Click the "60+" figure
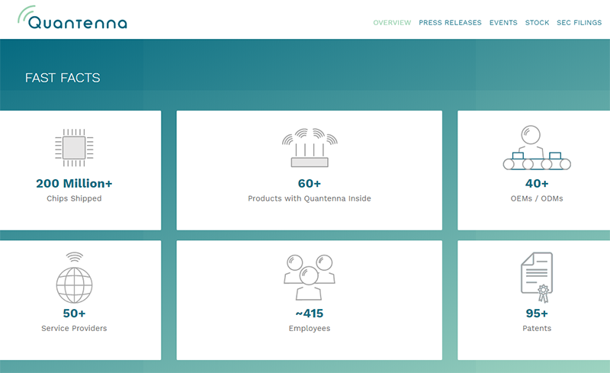This screenshot has width=610, height=373. point(310,183)
